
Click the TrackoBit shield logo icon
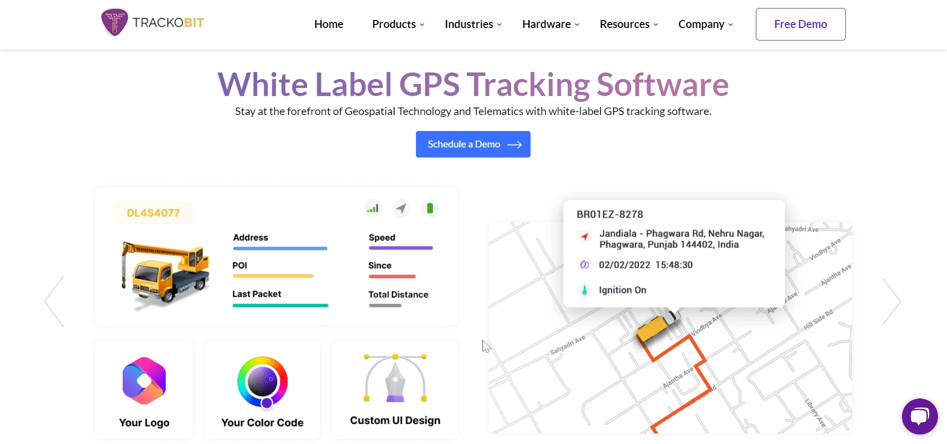pos(115,22)
